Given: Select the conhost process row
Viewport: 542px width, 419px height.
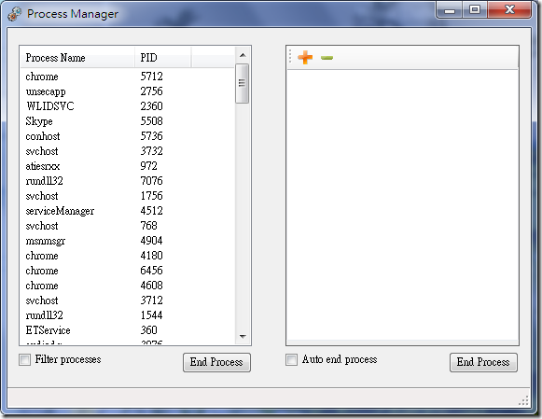Looking at the screenshot, I should pyautogui.click(x=128, y=136).
